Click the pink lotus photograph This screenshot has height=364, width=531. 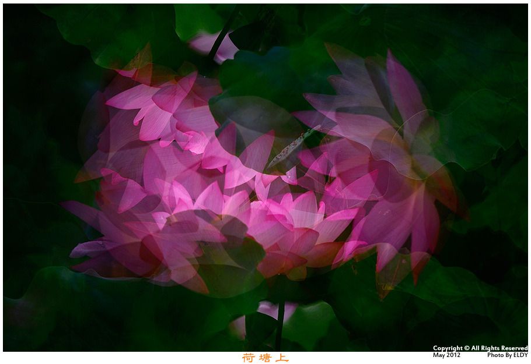(x=265, y=178)
